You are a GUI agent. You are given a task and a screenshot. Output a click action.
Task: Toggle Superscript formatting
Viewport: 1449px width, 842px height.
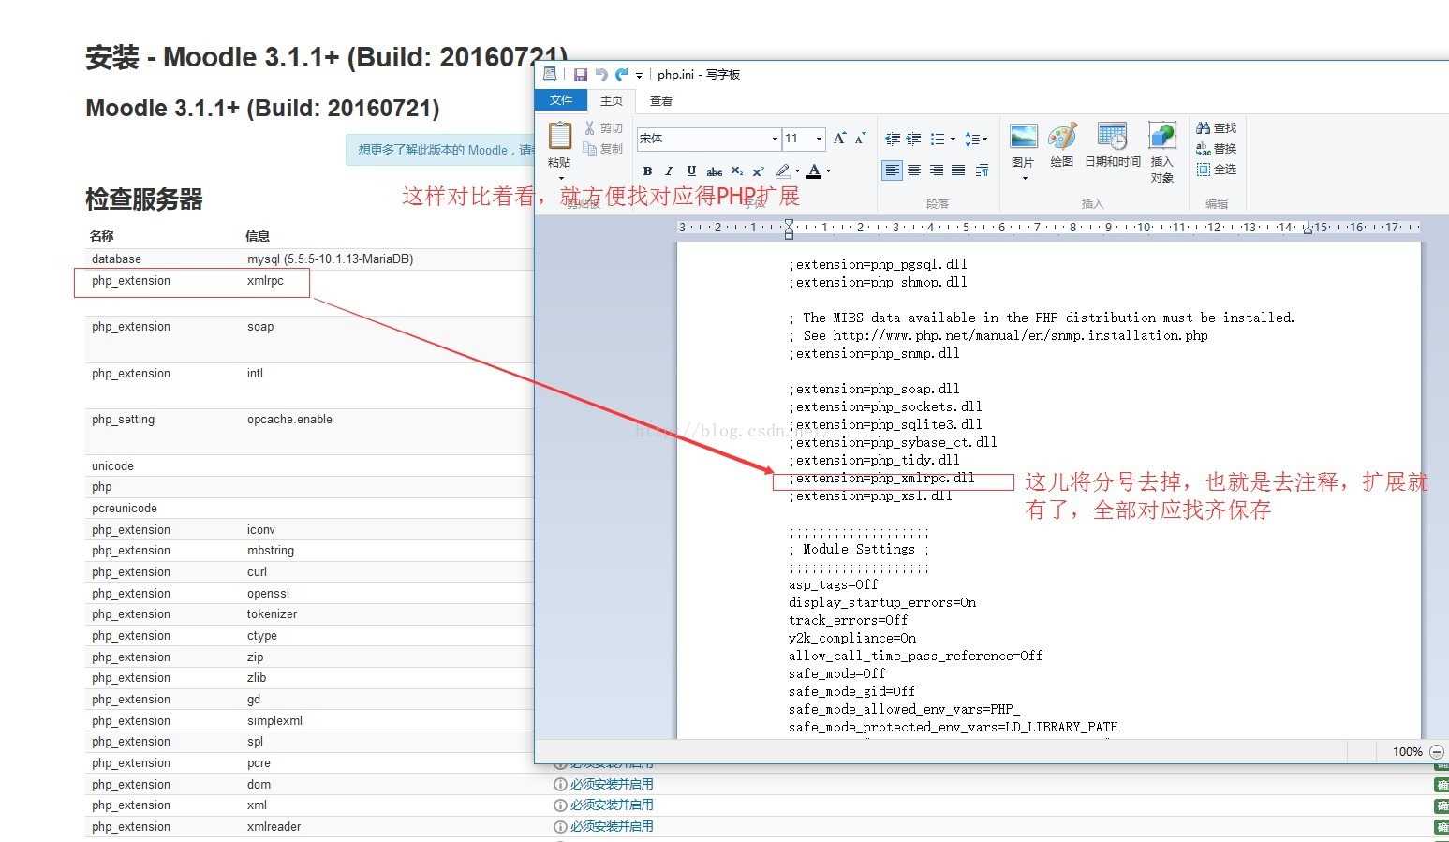click(x=759, y=170)
